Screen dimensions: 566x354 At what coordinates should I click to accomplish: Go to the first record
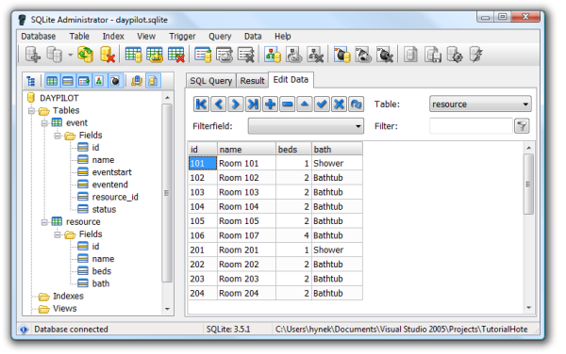coord(201,105)
